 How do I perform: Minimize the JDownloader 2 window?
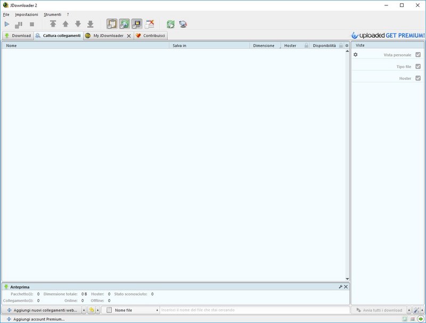coord(386,5)
